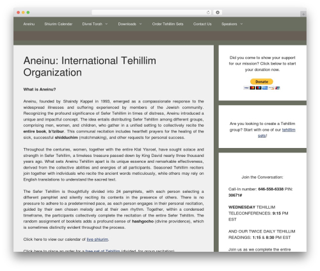
Task: Click the yellow minimize window dot
Action: [x=23, y=12]
